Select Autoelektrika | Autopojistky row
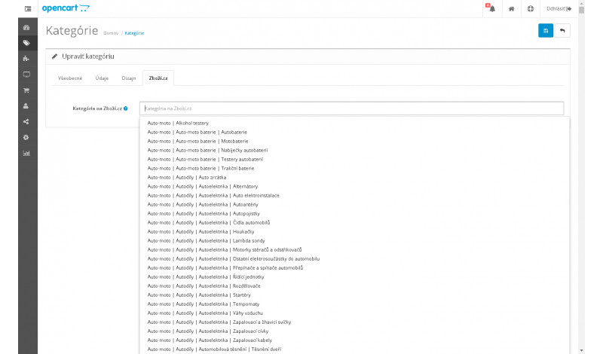 354,214
